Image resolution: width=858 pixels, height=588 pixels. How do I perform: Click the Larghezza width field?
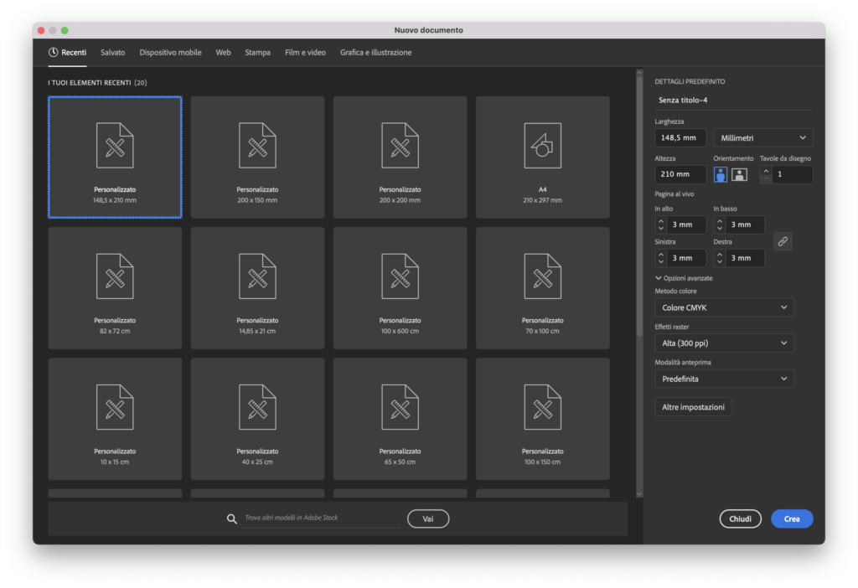coord(680,138)
